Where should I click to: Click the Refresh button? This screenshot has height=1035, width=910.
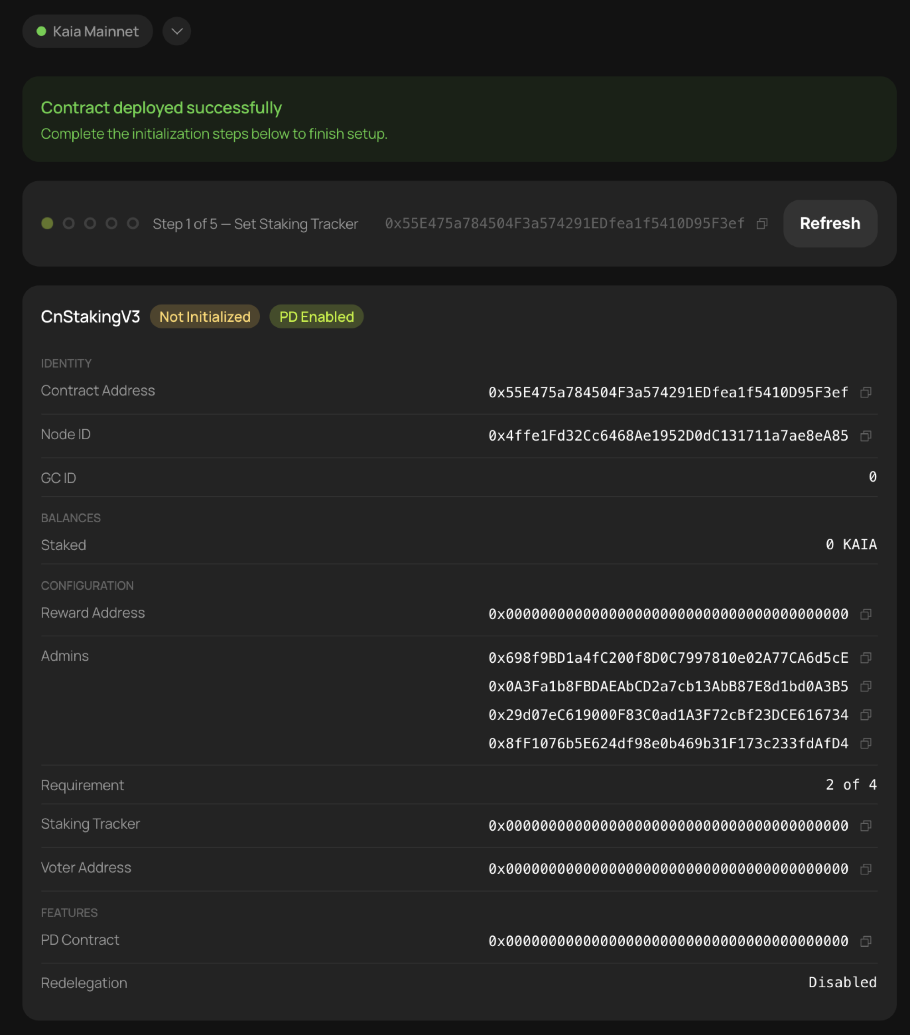coord(829,223)
